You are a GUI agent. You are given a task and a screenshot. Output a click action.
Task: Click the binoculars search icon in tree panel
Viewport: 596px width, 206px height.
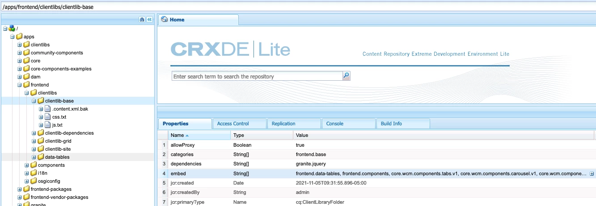click(142, 20)
